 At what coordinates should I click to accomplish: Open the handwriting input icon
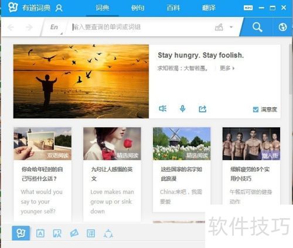pos(219,27)
